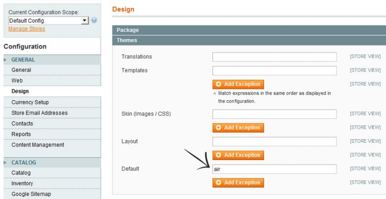Focus the Layout input field
386x199 pixels.
point(274,141)
